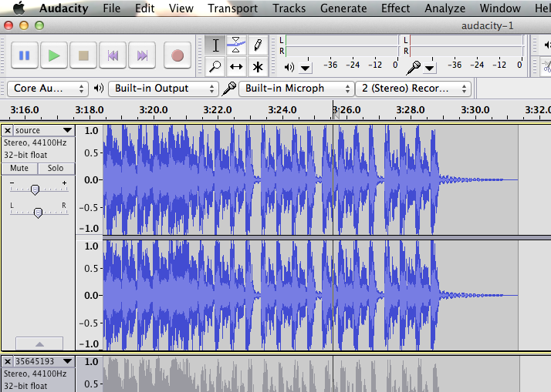Select the Draw pencil tool

tap(258, 45)
